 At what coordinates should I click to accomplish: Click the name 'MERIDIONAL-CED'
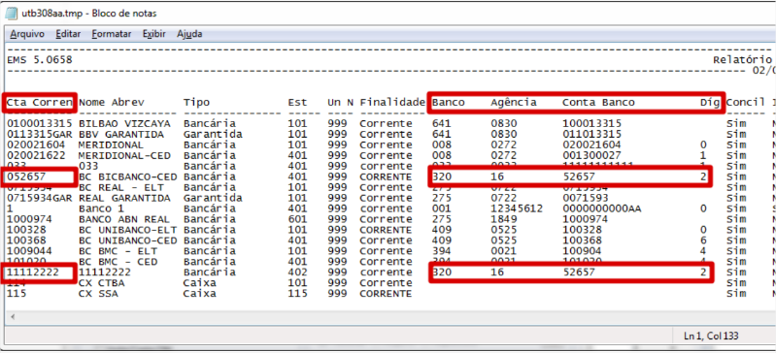click(x=124, y=155)
